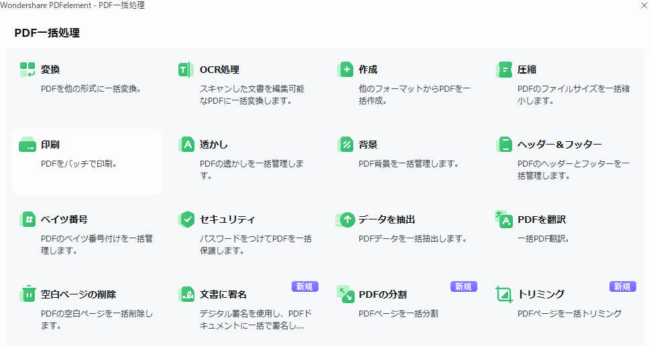Click the 作成 (create) plus icon
Screen dimensions: 651x346
pyautogui.click(x=345, y=70)
